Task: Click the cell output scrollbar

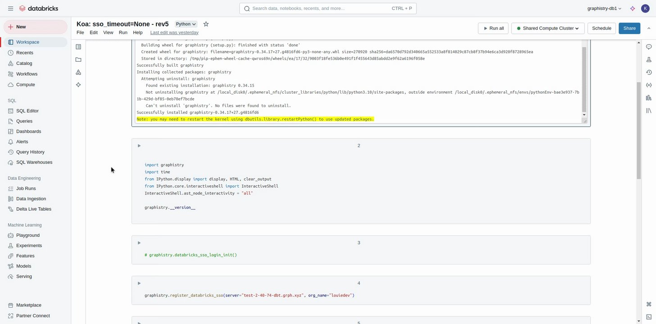Action: point(584,79)
